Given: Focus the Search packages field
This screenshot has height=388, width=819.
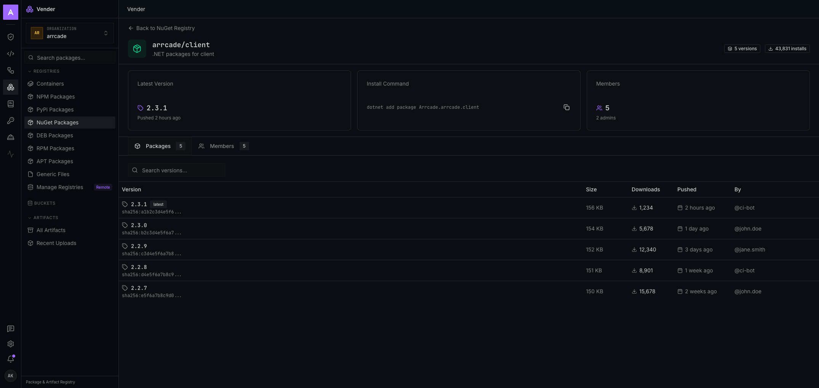Looking at the screenshot, I should (70, 58).
